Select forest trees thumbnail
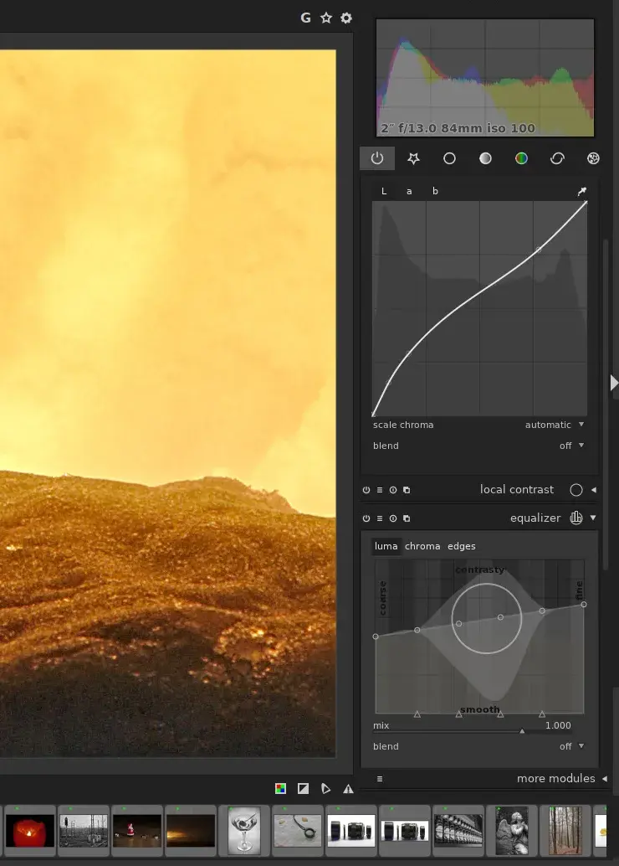This screenshot has width=619, height=866. (x=565, y=831)
